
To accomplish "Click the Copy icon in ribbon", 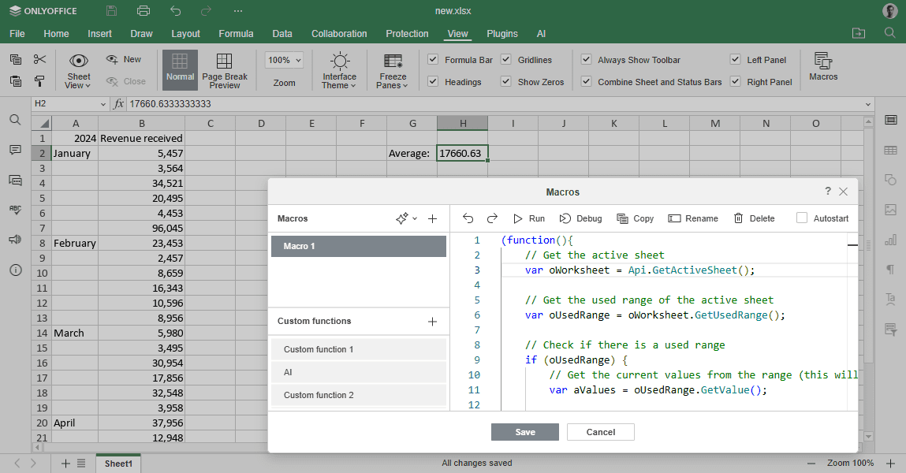I will pos(17,59).
